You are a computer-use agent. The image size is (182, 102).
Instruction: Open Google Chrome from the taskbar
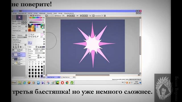[x=67, y=83]
